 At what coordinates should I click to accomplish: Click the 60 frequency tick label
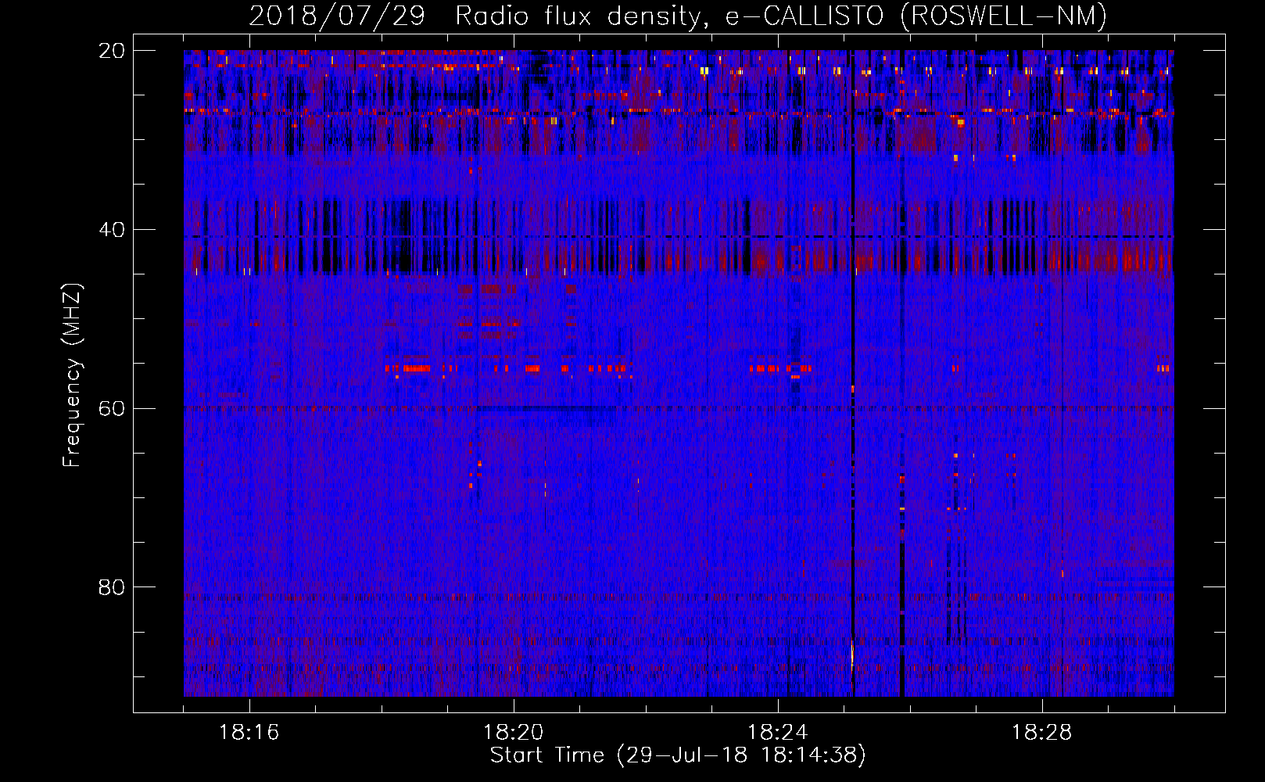tap(112, 408)
